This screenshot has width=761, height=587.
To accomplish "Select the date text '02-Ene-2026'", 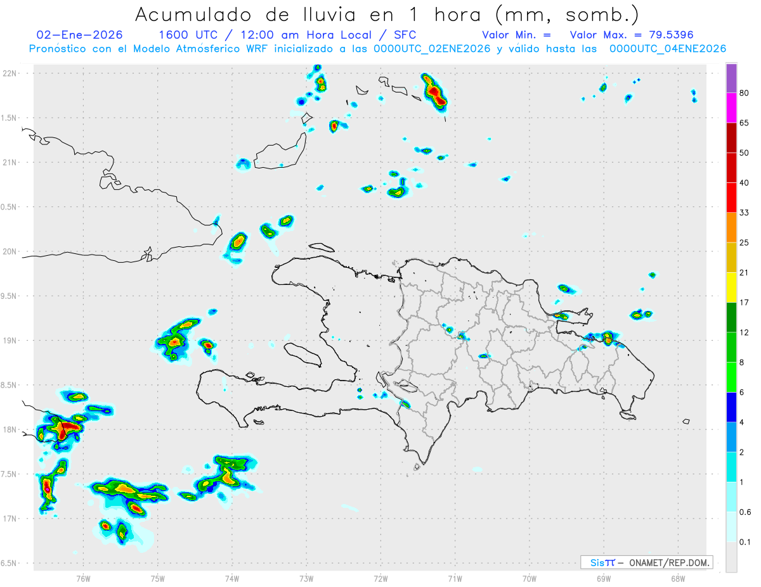I will click(80, 35).
